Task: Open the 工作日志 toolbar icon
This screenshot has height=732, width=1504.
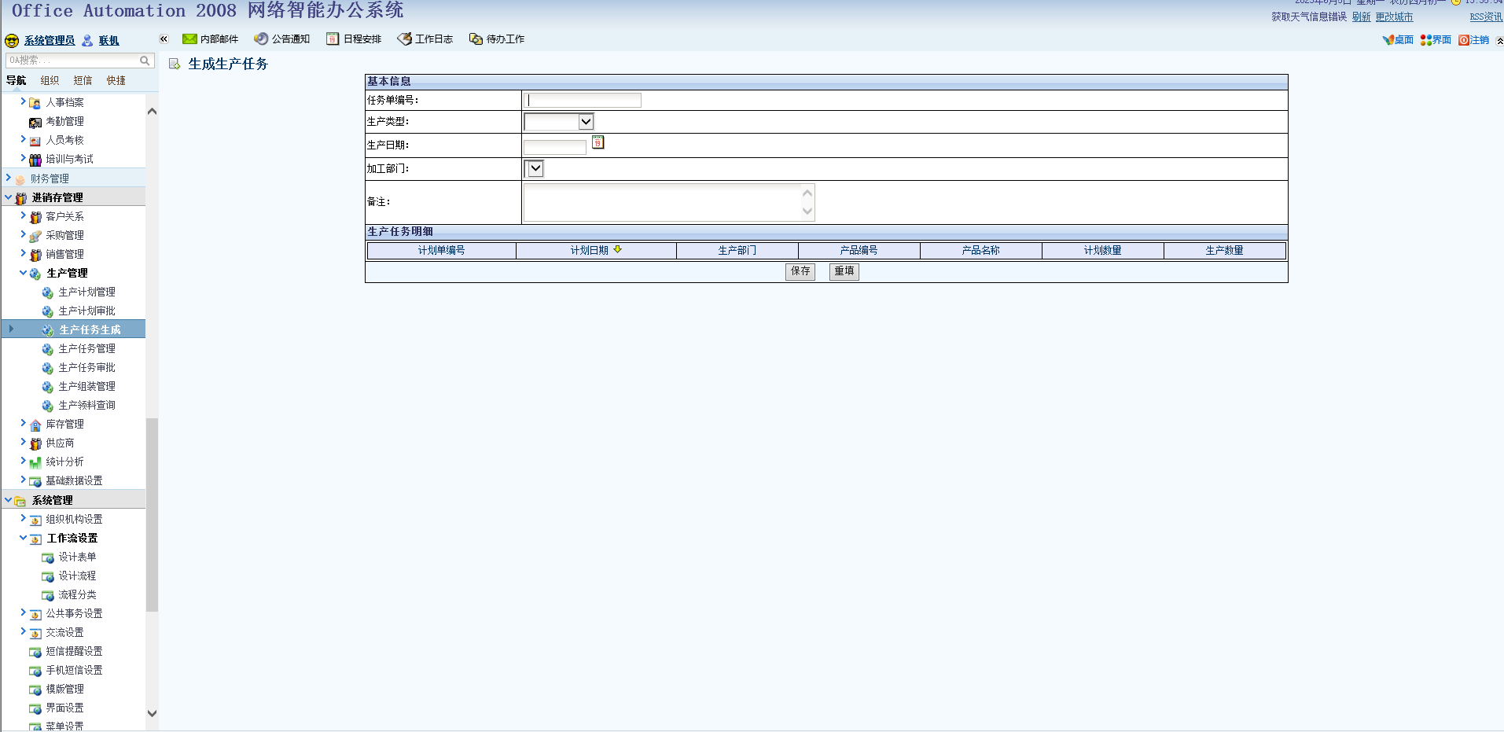Action: (404, 39)
